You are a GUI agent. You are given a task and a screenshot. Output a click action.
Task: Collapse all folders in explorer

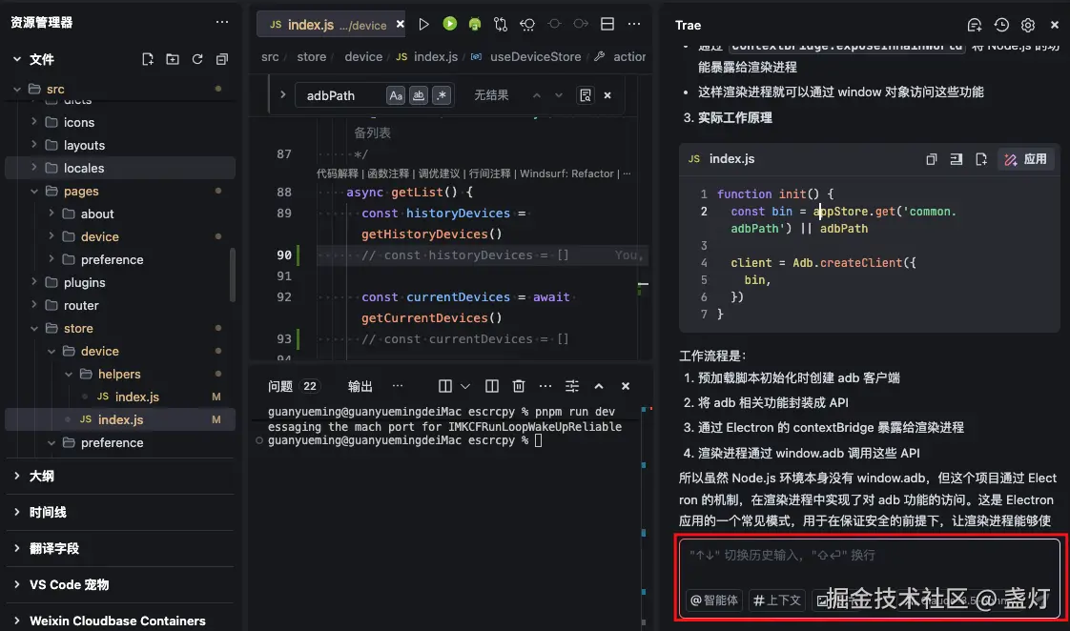[x=222, y=59]
